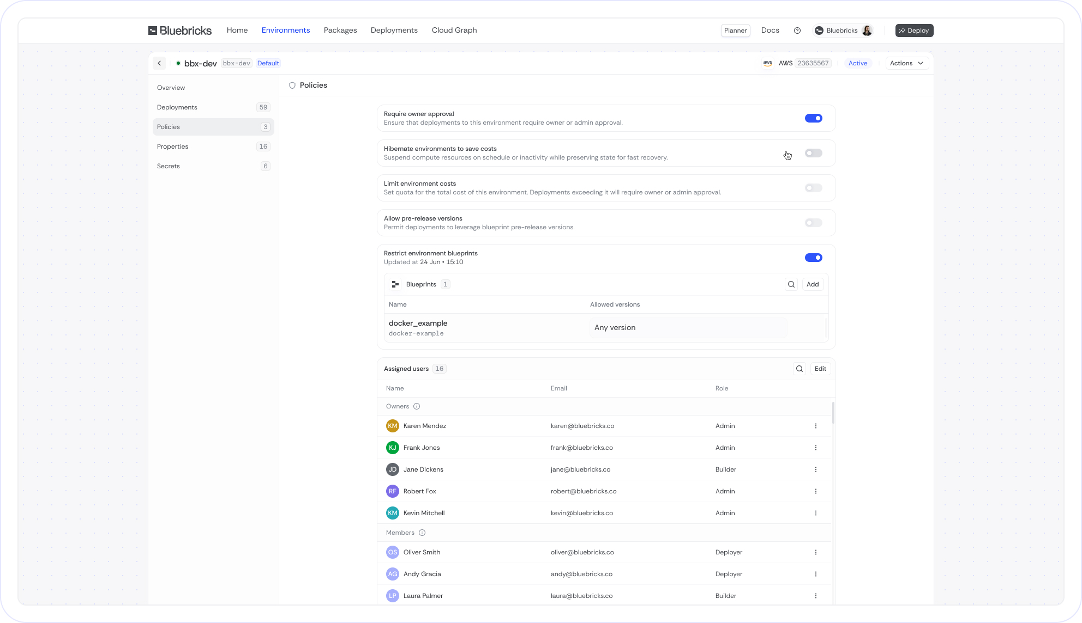
Task: Click the shield icon beside the Policies heading
Action: pyautogui.click(x=293, y=85)
